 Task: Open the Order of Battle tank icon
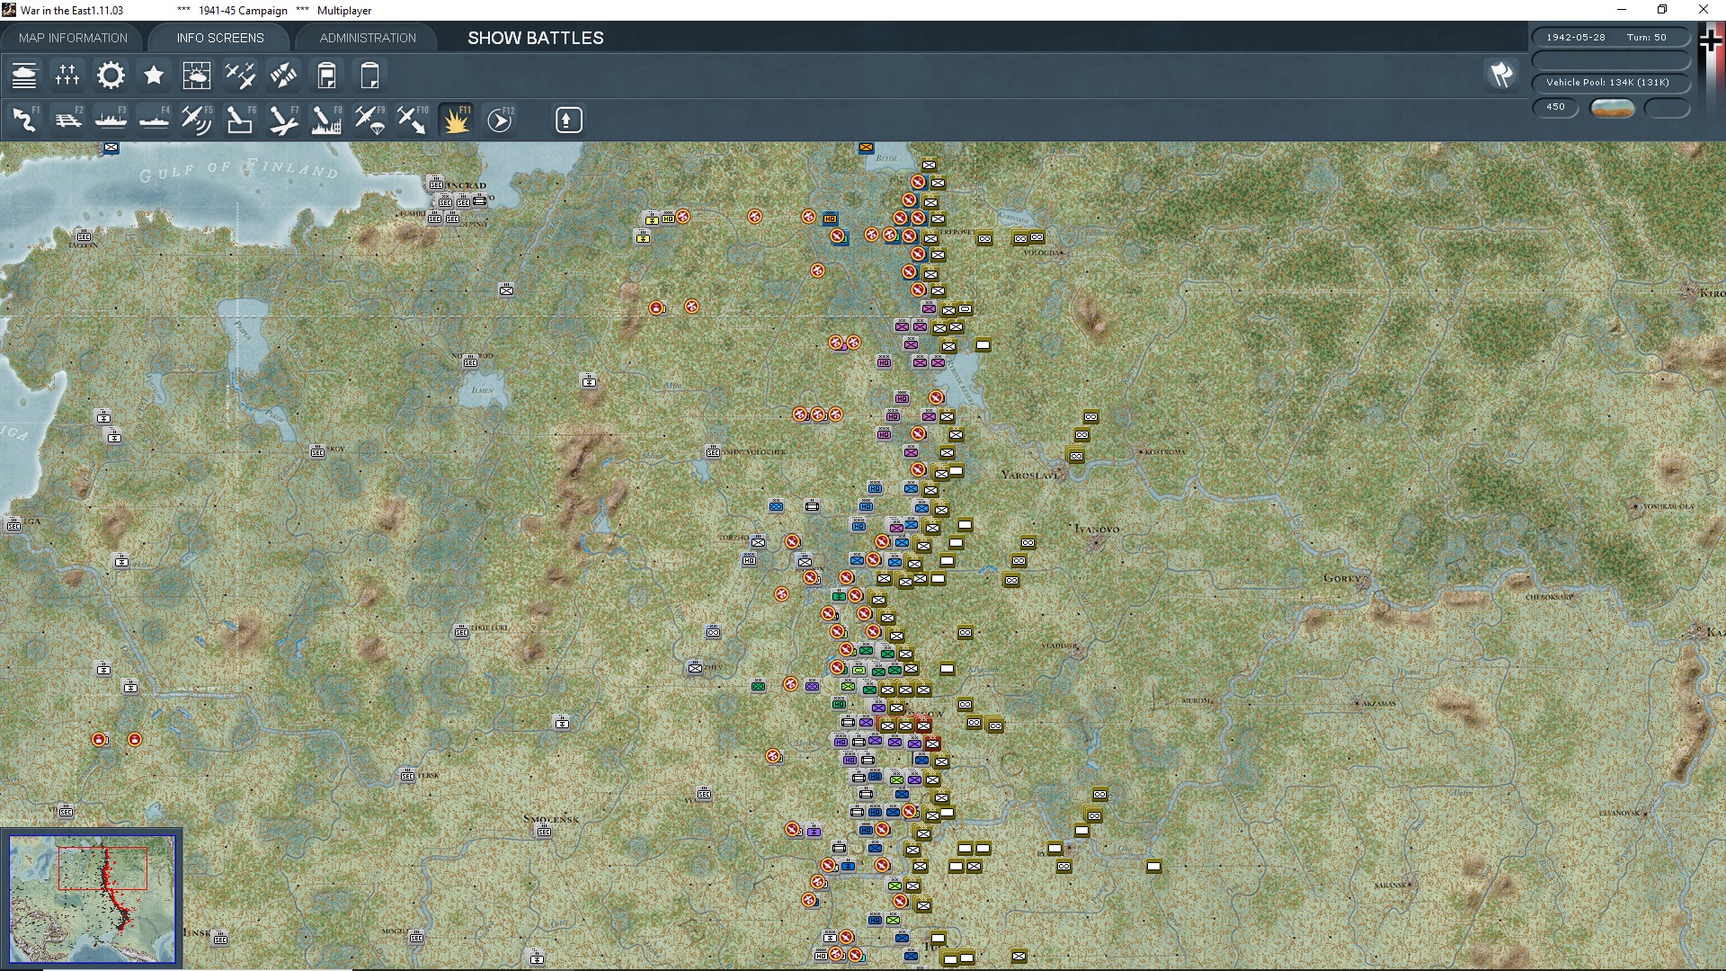point(24,76)
